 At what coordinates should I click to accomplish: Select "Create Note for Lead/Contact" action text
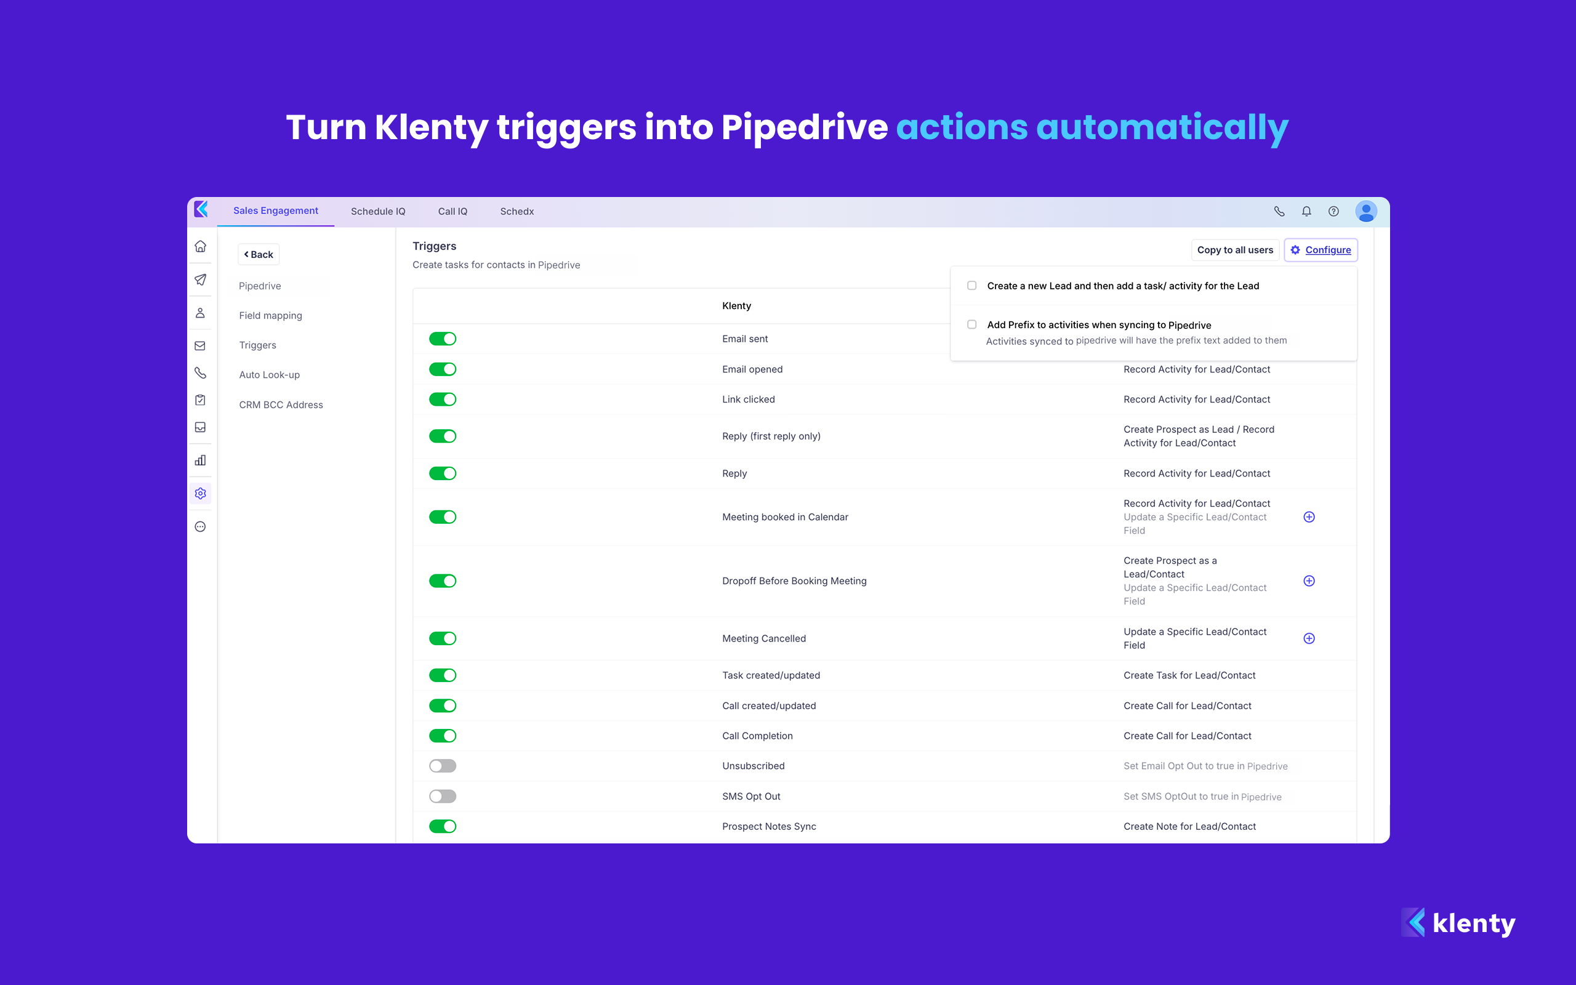coord(1190,827)
